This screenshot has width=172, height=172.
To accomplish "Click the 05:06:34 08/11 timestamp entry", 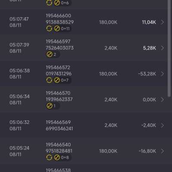I will point(20,99).
